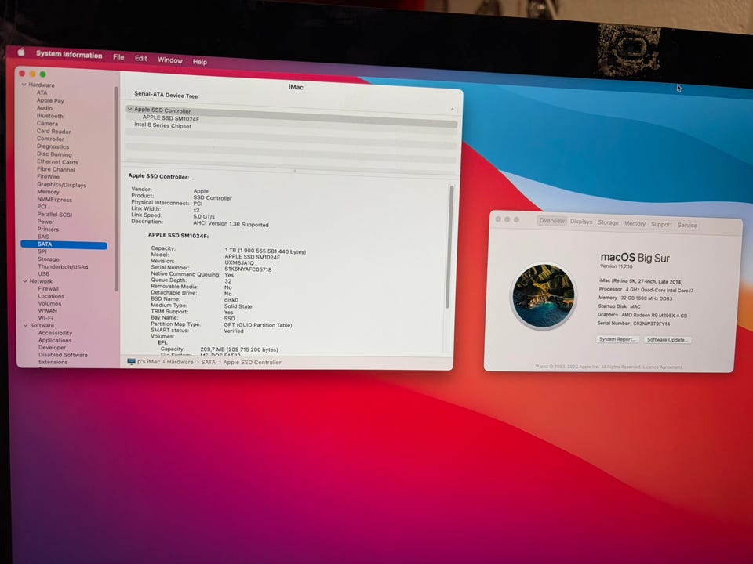This screenshot has height=564, width=753.
Task: Select Card Reader in the sidebar
Action: [54, 131]
